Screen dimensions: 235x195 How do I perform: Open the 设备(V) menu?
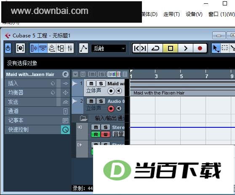point(194,14)
